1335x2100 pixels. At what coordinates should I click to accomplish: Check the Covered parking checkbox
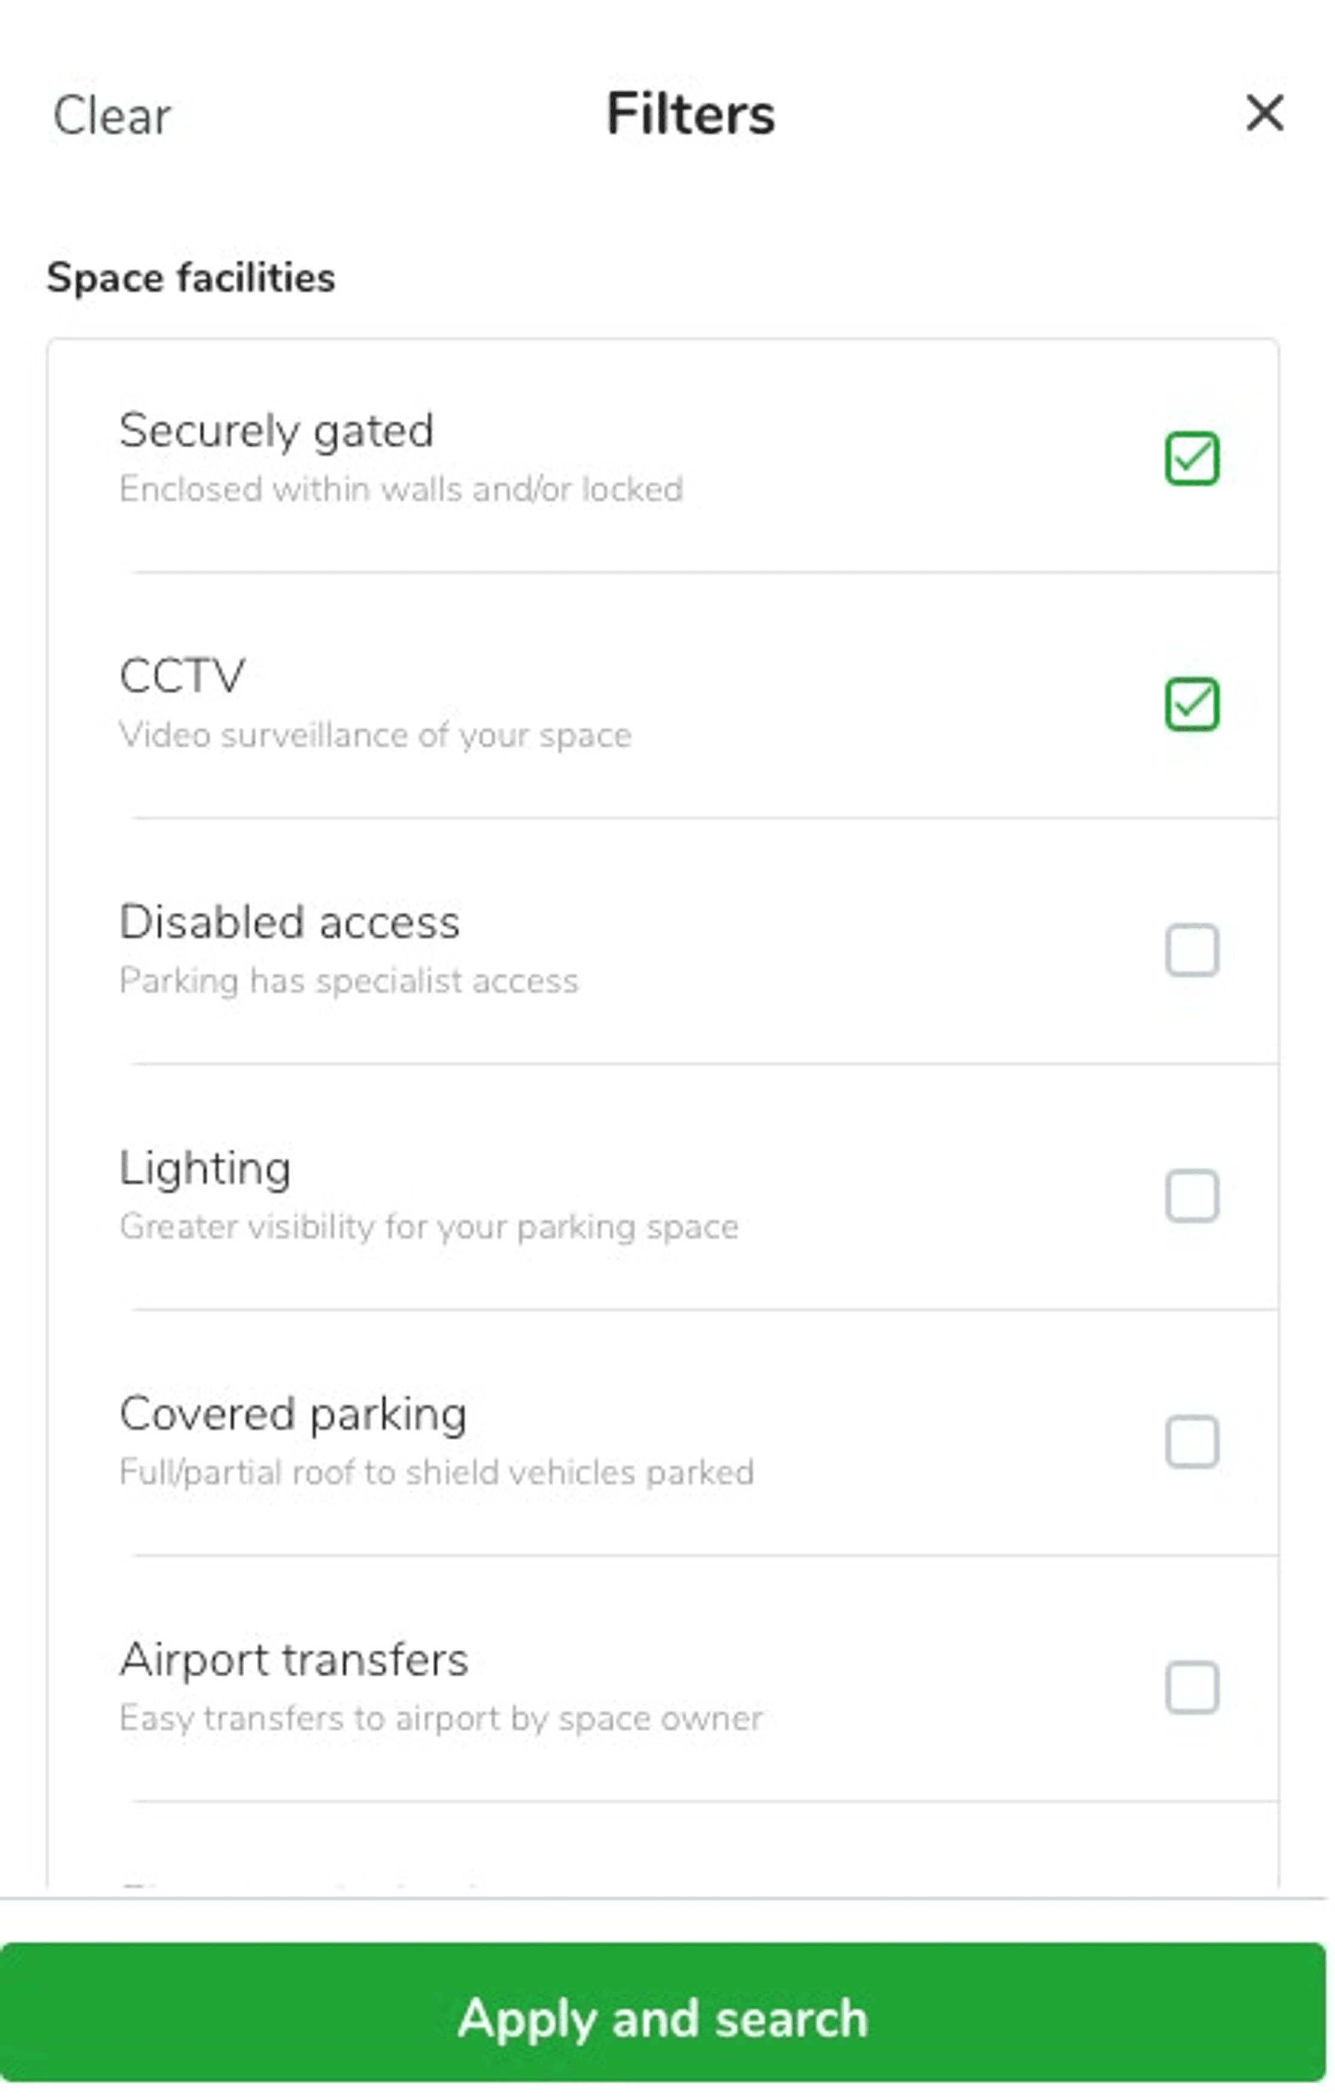click(x=1191, y=1441)
